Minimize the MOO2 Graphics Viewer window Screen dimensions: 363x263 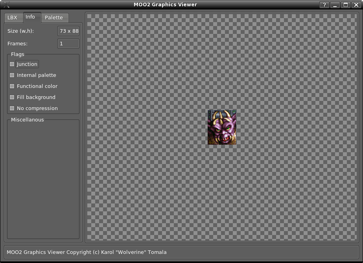335,5
